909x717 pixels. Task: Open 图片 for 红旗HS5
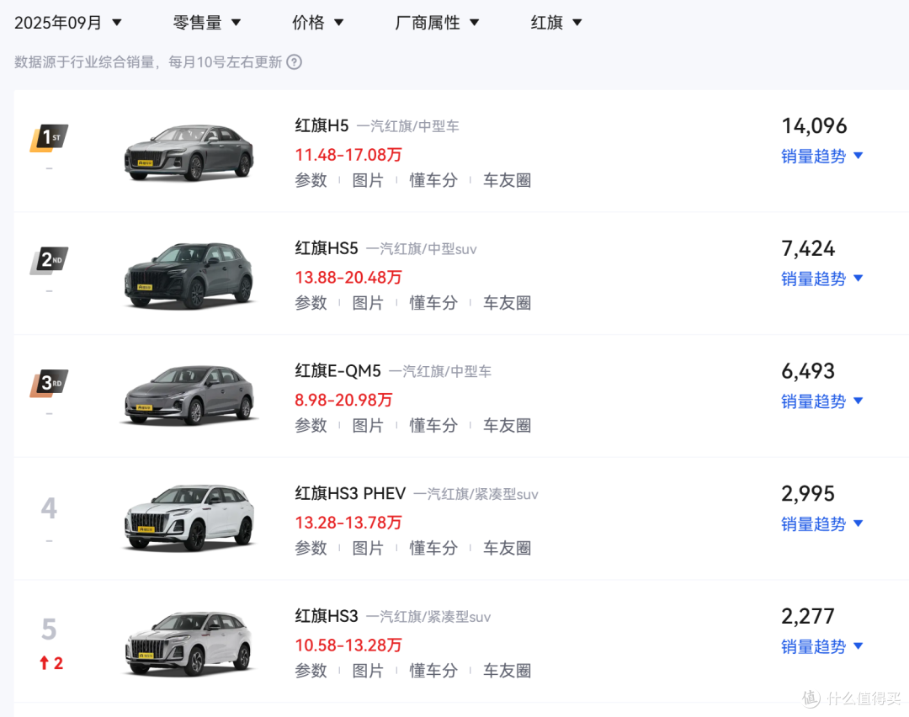point(368,303)
